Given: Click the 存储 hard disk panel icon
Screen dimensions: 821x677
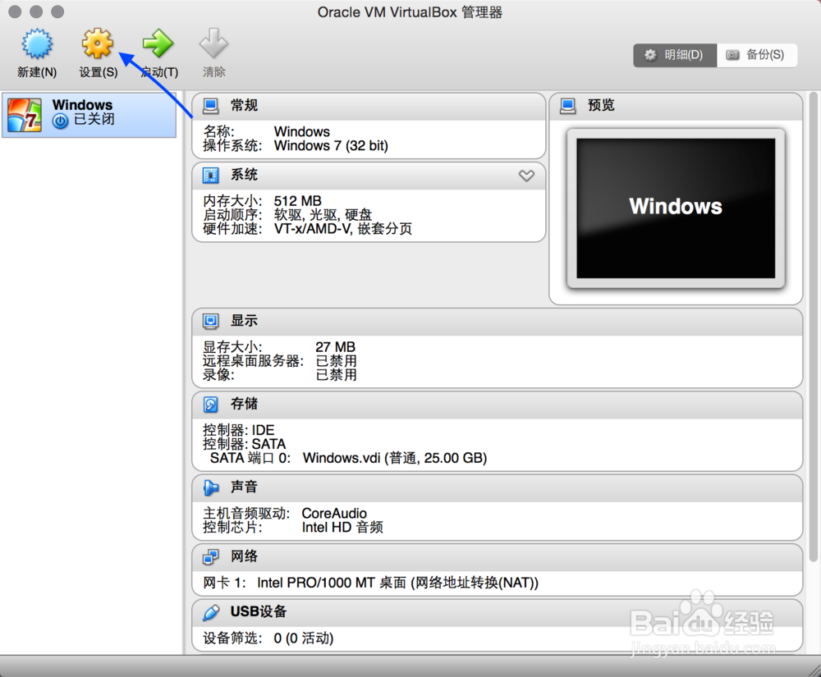Looking at the screenshot, I should (210, 404).
